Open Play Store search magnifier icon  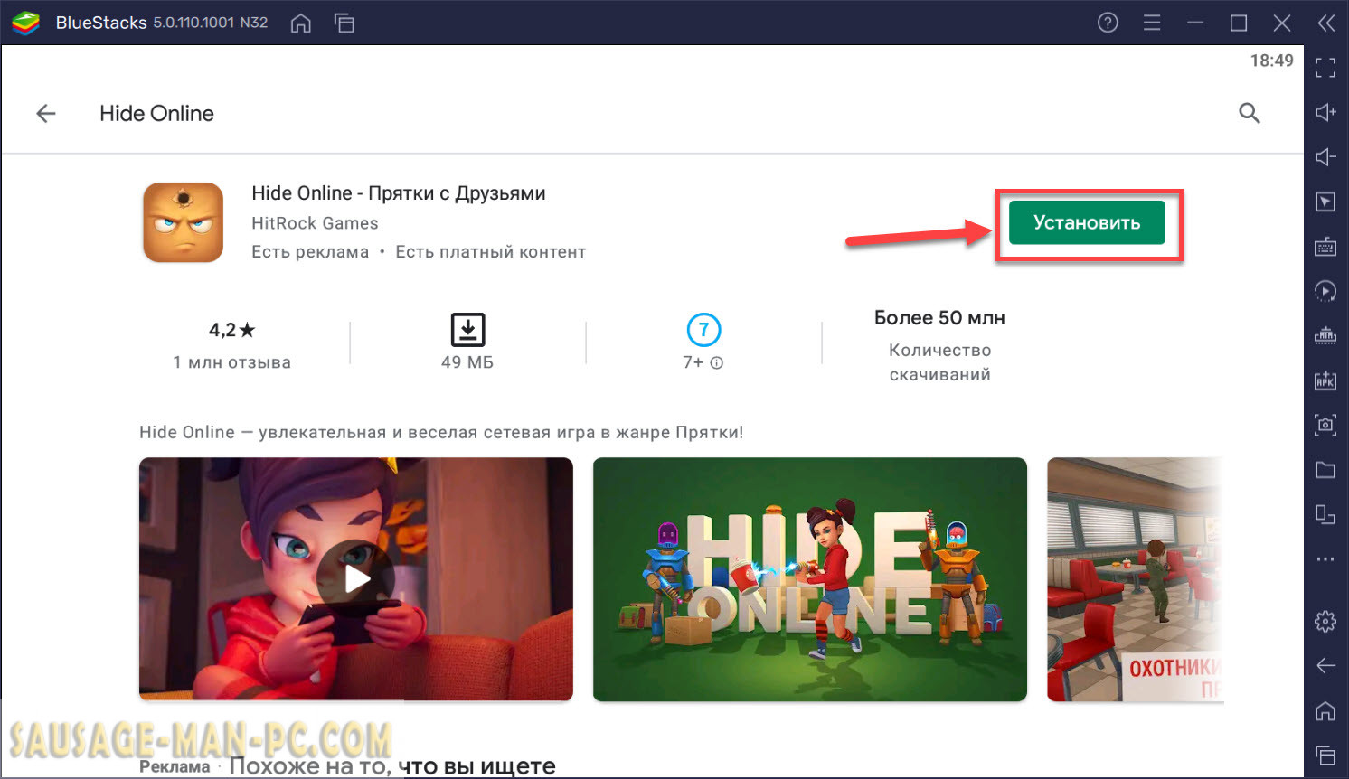tap(1250, 113)
